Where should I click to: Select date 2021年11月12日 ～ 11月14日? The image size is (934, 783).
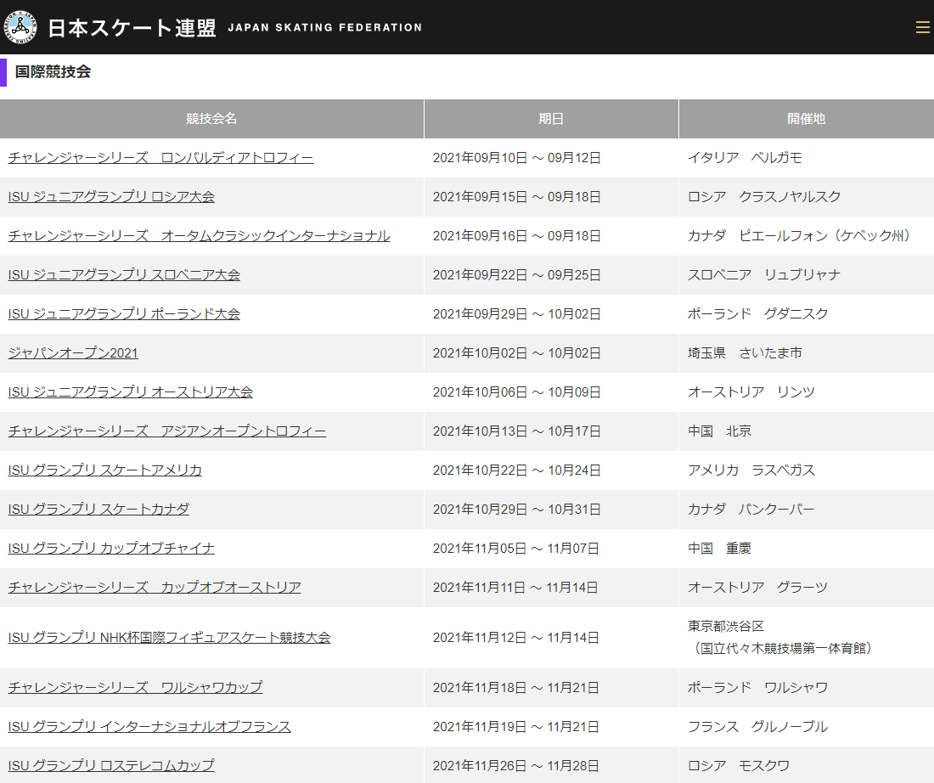(516, 638)
